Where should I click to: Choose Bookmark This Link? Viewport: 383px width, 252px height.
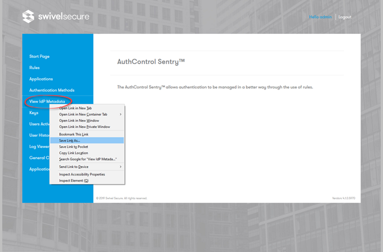(x=74, y=134)
